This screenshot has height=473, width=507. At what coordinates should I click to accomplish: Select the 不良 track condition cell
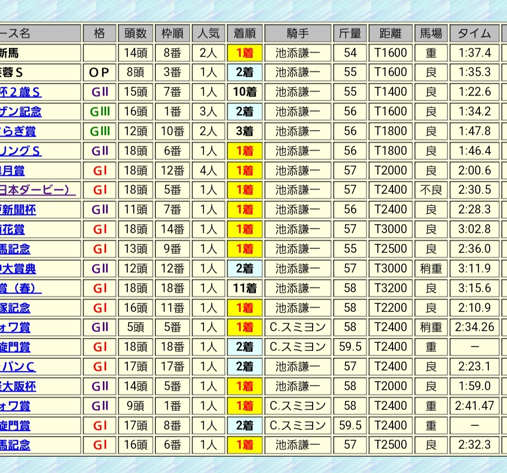click(431, 190)
